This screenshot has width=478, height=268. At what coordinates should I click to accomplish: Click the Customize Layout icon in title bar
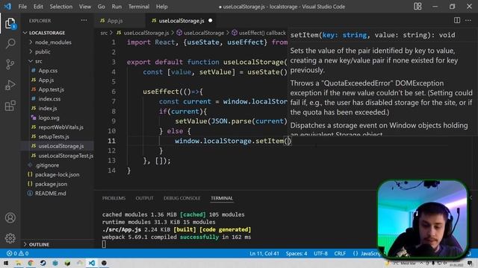pos(418,7)
